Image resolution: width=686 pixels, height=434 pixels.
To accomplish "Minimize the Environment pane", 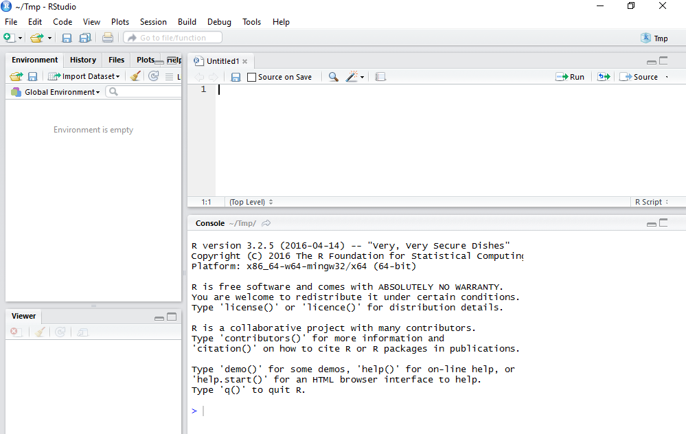I will point(159,62).
